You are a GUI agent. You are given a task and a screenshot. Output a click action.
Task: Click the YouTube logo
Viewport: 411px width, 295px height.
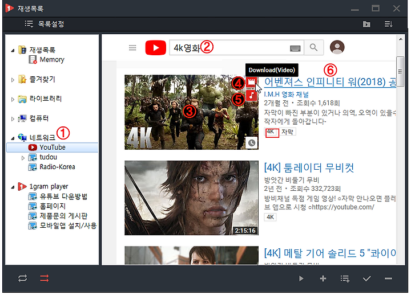(156, 48)
